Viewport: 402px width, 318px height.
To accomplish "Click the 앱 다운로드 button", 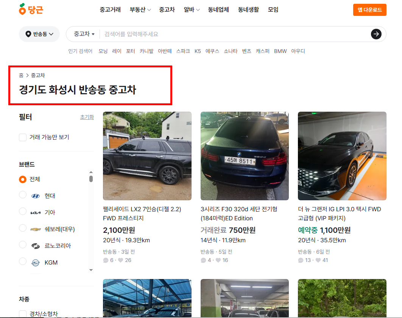I will click(x=369, y=10).
